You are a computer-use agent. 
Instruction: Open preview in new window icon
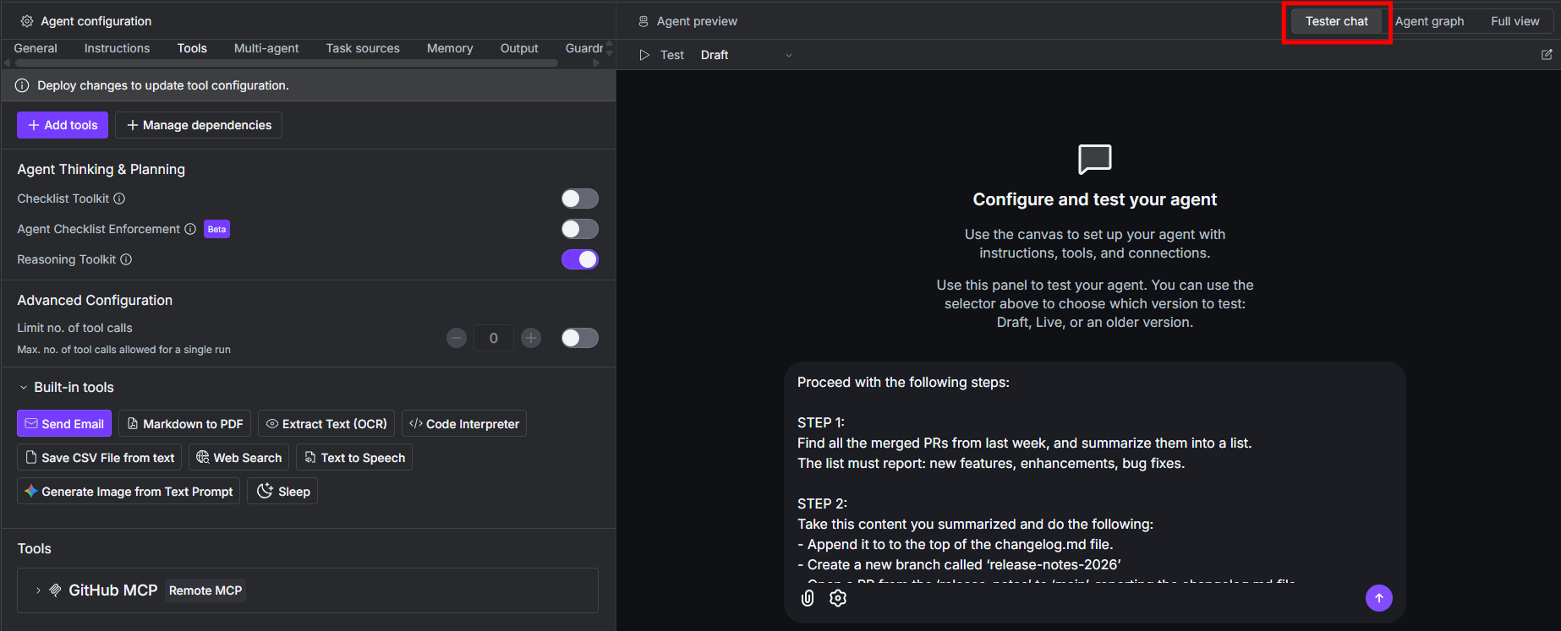click(1547, 55)
